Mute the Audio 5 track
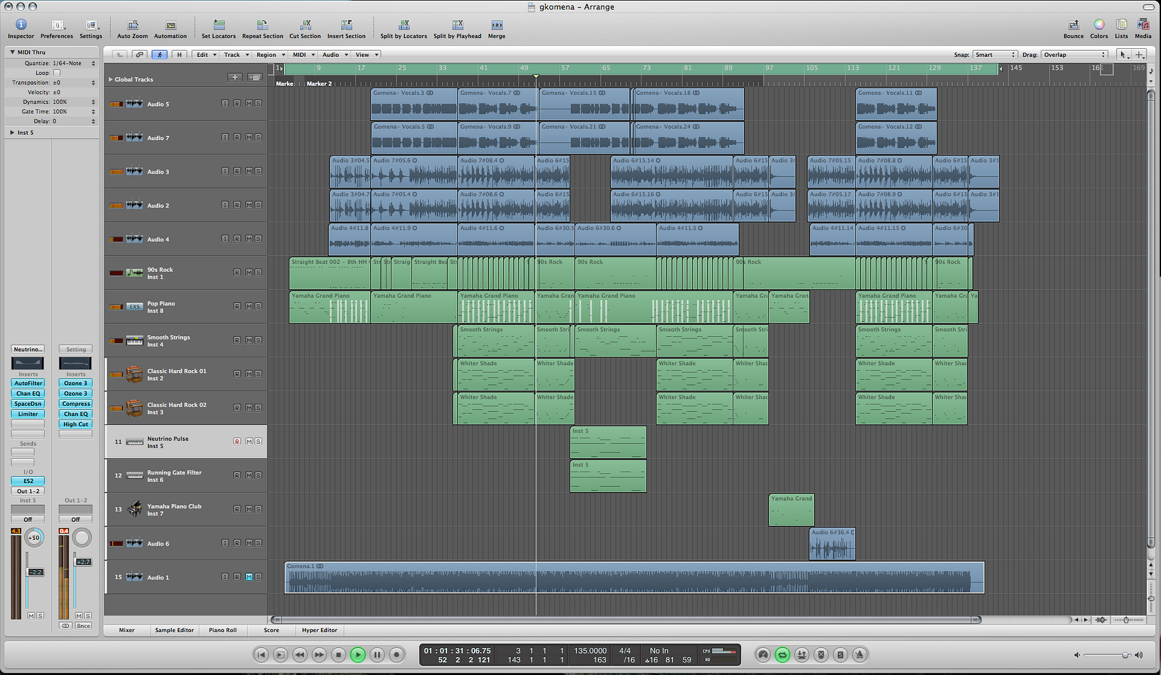Viewport: 1161px width, 675px height. tap(249, 103)
